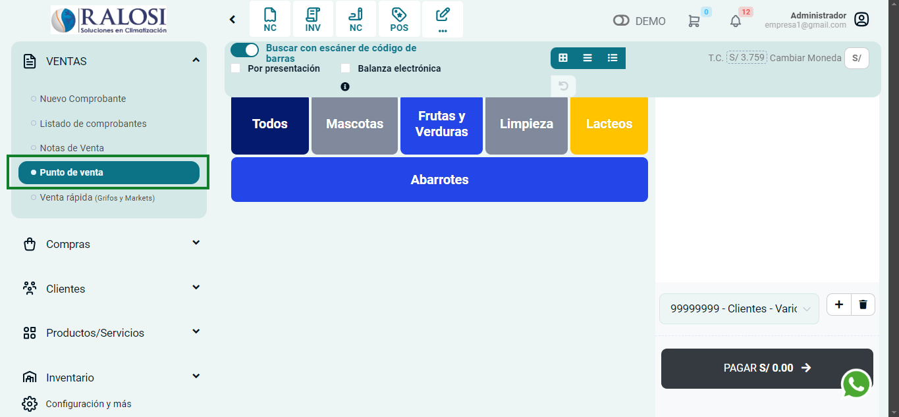Open the shopping cart with 0 badge
Viewport: 899px width, 417px height.
(x=694, y=20)
